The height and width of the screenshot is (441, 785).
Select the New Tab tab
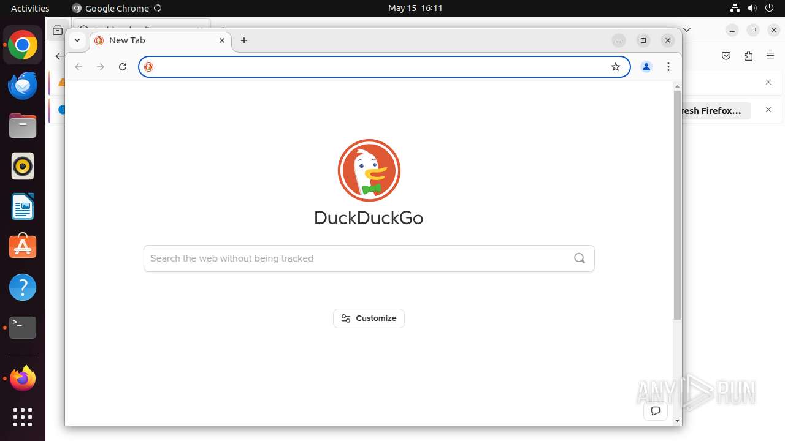coord(161,40)
